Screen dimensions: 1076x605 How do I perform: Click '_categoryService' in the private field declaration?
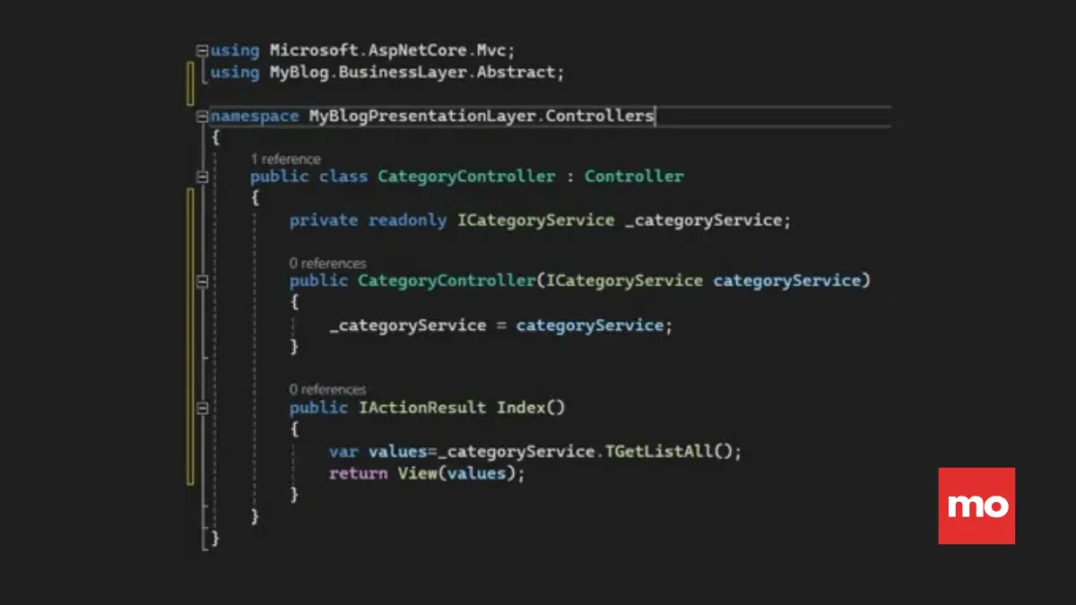coord(703,220)
